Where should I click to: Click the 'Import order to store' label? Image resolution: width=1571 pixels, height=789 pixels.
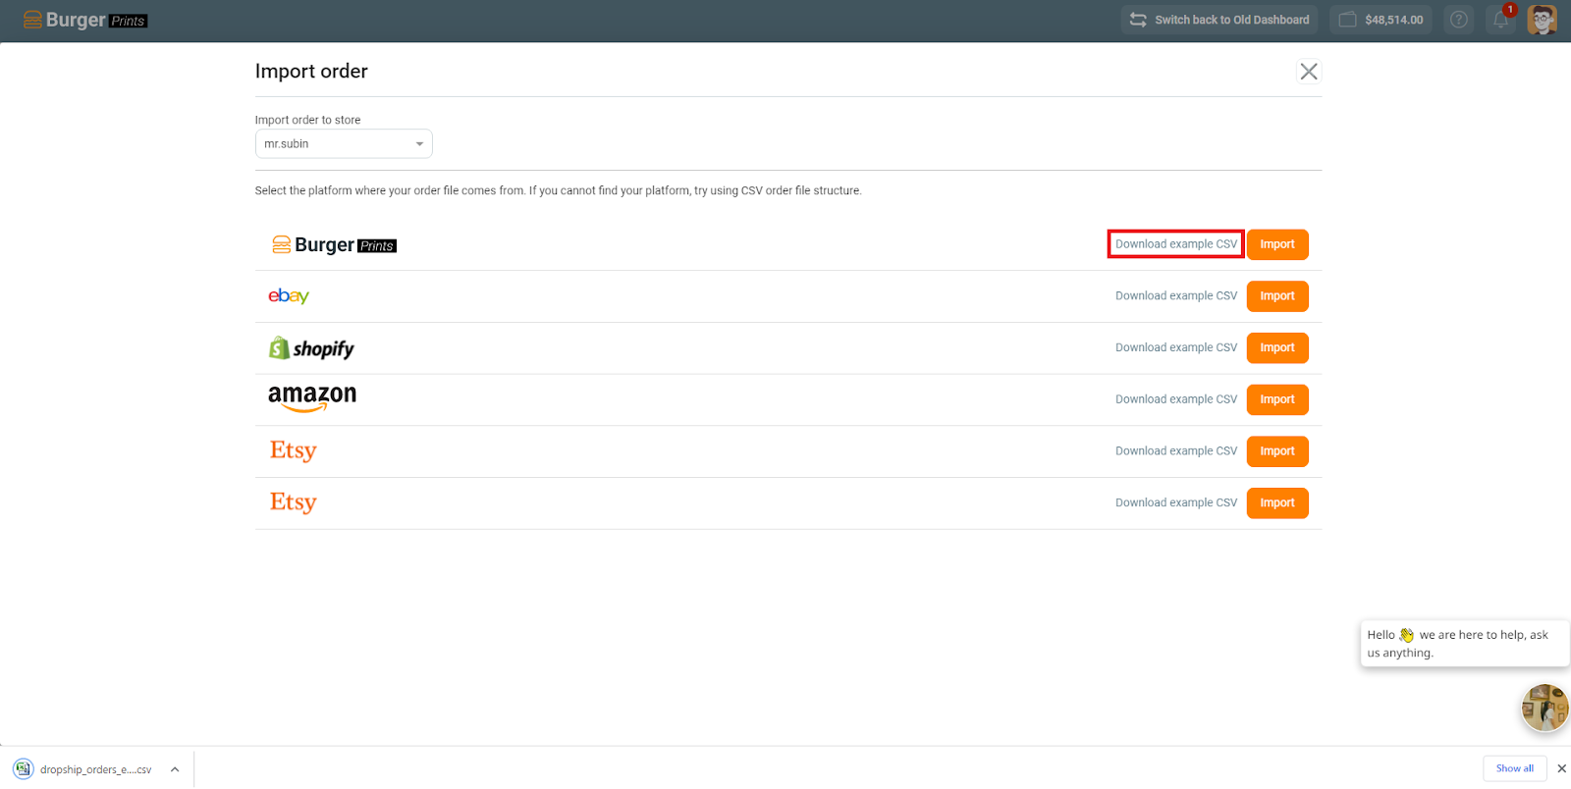[x=307, y=120]
